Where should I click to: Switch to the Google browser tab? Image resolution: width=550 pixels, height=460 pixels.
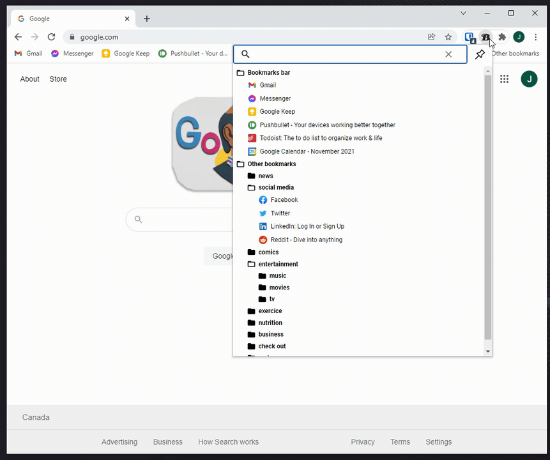coord(70,19)
